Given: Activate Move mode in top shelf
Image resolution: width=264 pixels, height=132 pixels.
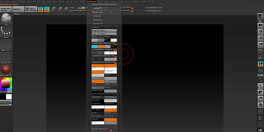Looking at the screenshot, I should pyautogui.click(x=53, y=9).
